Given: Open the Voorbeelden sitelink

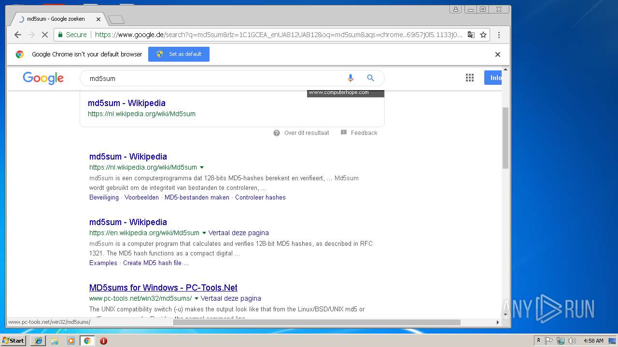Looking at the screenshot, I should click(141, 198).
